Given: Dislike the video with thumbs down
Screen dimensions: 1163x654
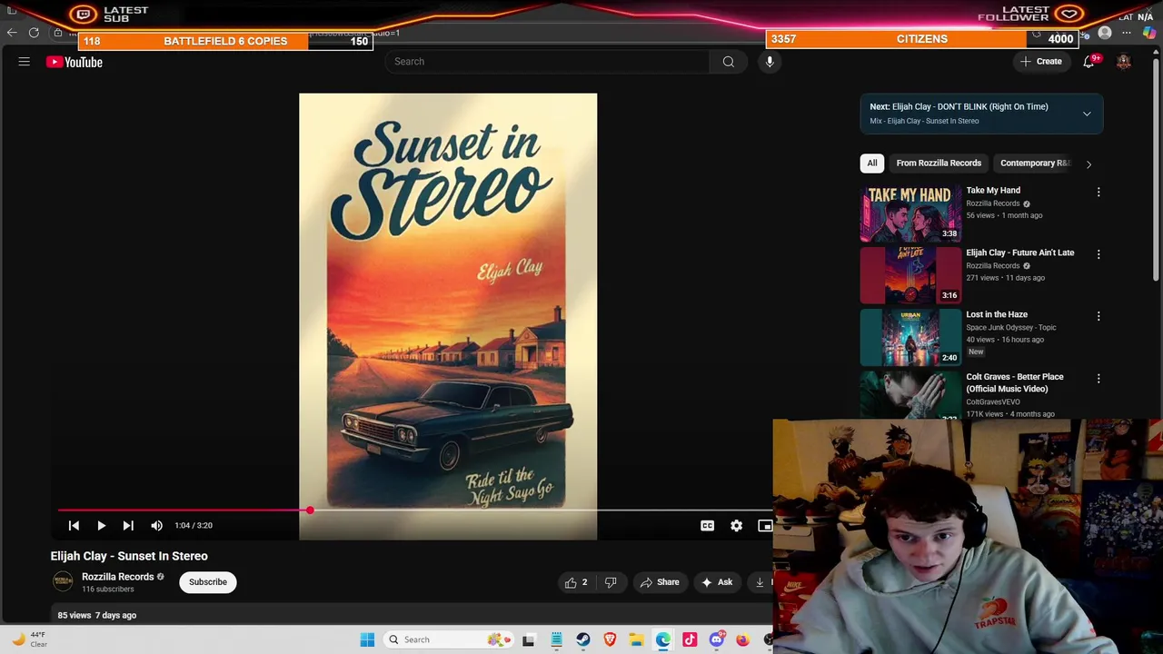Looking at the screenshot, I should click(x=611, y=582).
